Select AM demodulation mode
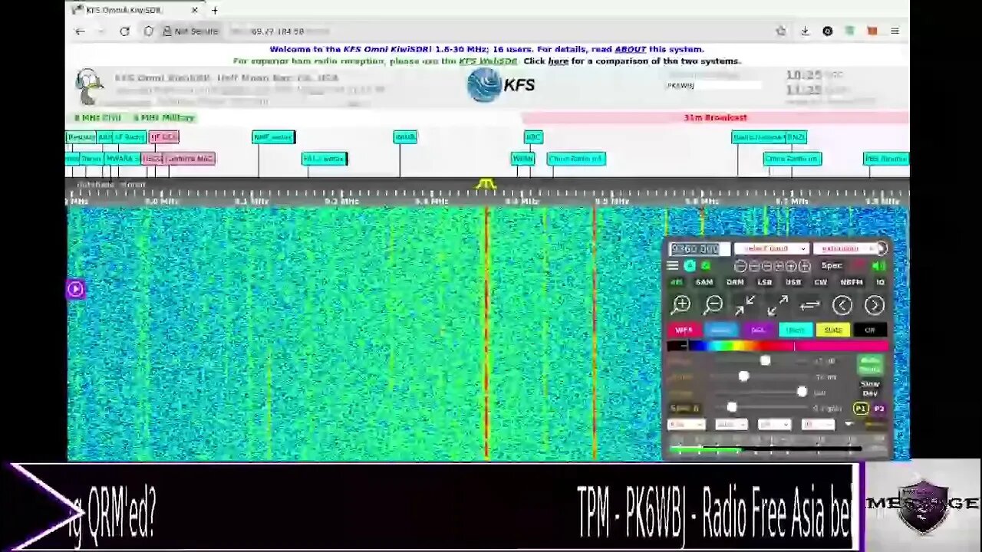 pos(677,282)
